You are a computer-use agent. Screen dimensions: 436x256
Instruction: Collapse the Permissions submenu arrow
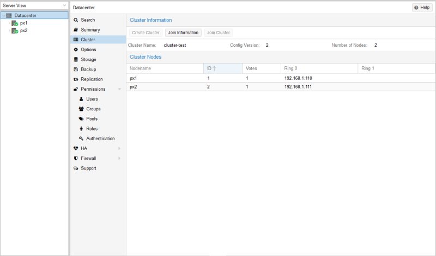click(x=119, y=89)
